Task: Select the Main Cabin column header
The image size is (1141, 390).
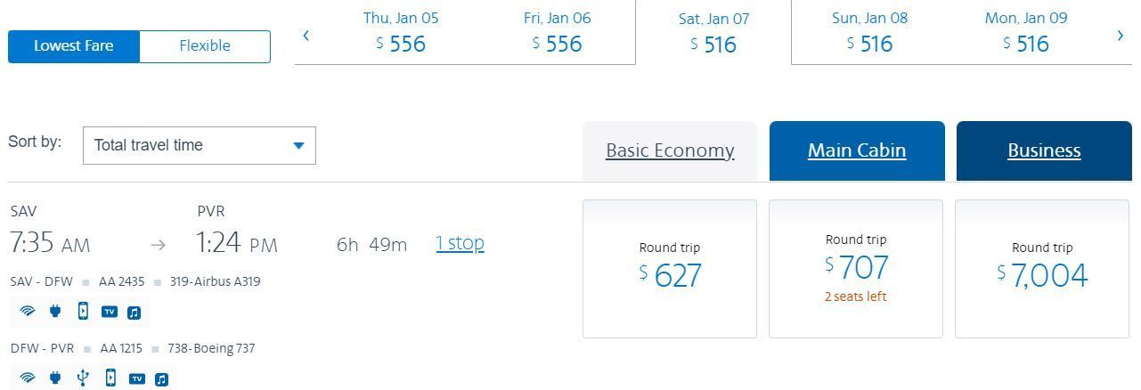Action: pos(857,150)
